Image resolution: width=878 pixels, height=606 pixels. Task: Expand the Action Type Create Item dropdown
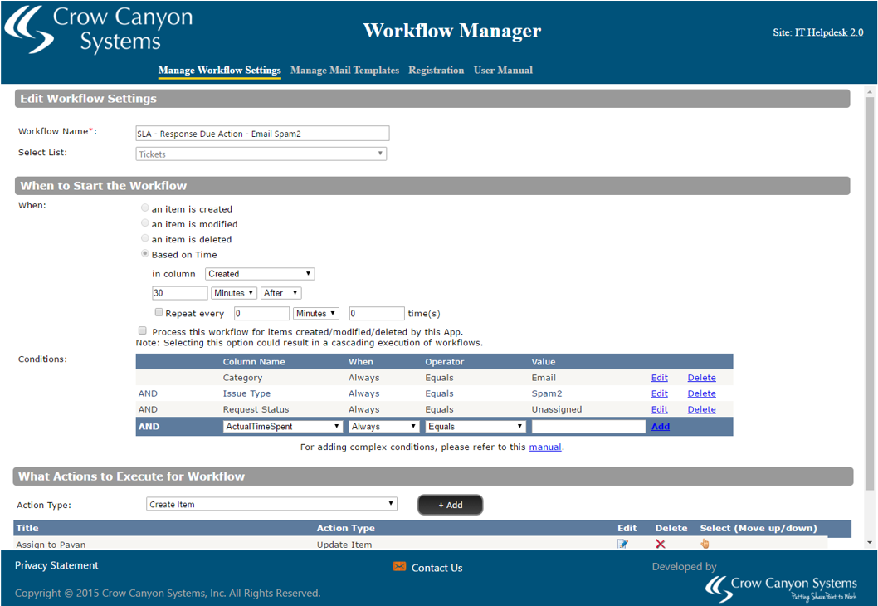[x=271, y=504]
